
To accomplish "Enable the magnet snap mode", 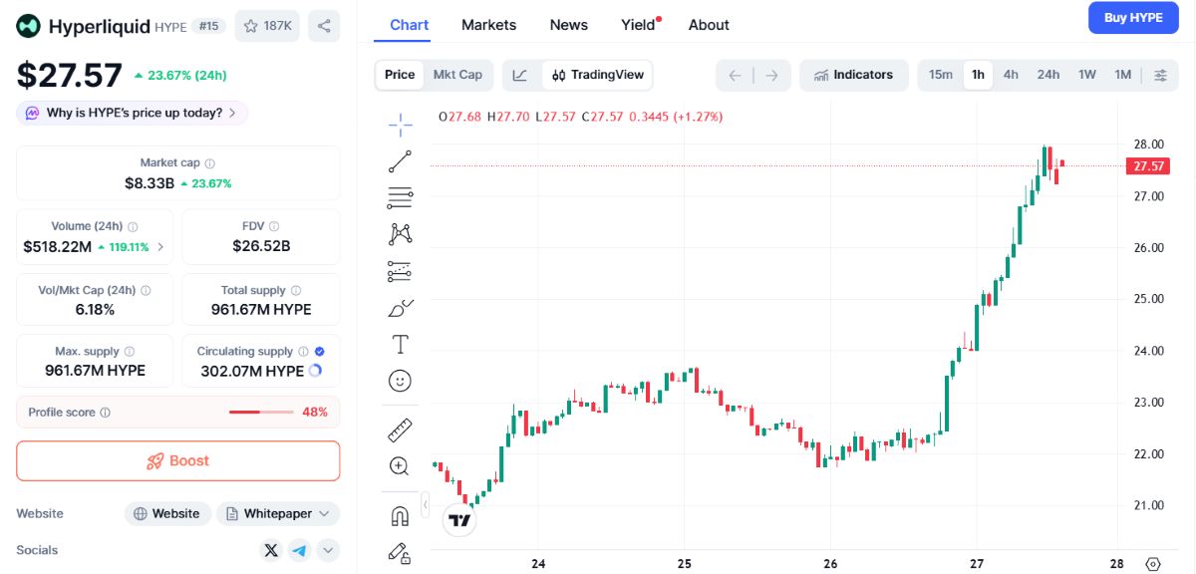I will (400, 516).
